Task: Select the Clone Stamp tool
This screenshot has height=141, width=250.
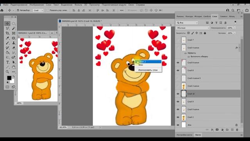Action: click(x=14, y=43)
